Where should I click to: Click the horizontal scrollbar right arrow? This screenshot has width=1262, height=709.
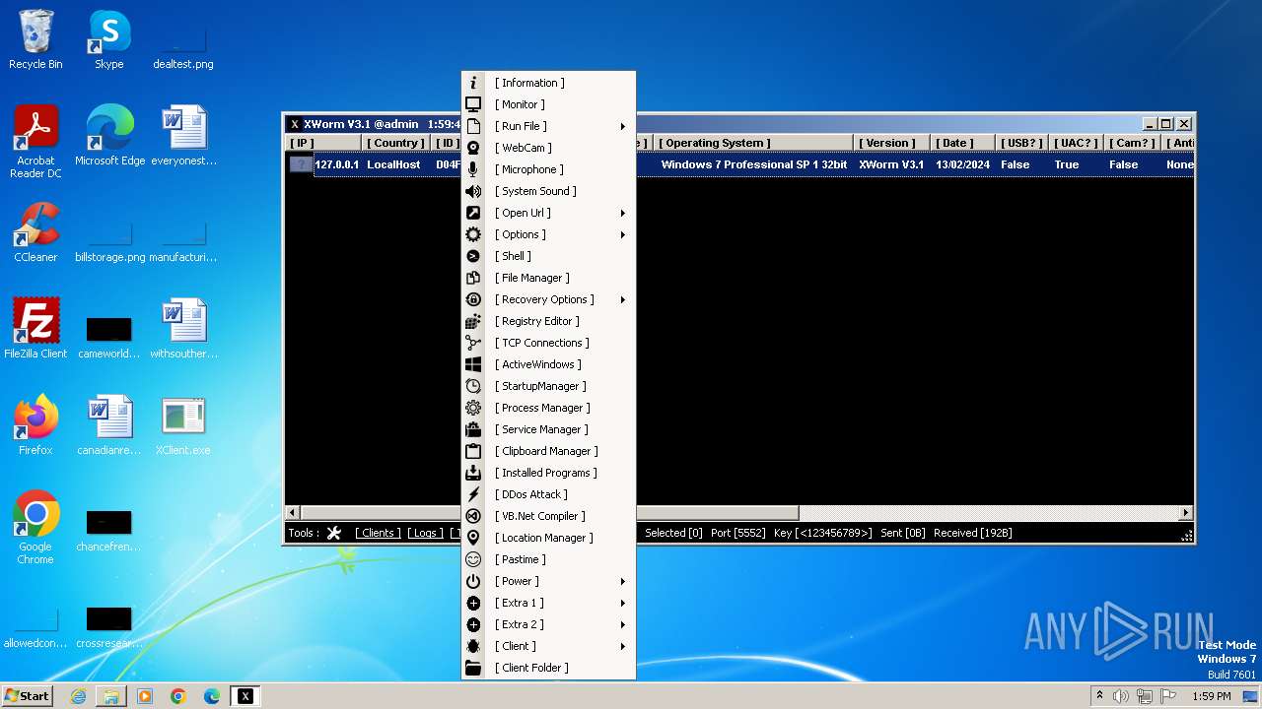(x=1186, y=513)
